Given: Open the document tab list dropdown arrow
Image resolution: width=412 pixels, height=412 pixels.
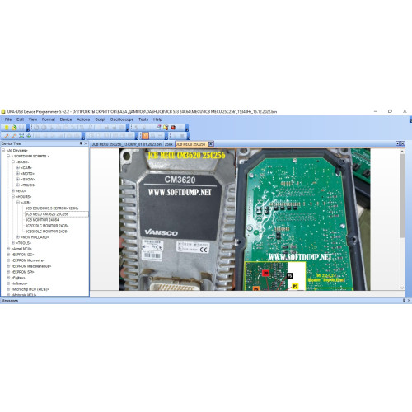Looking at the screenshot, I should [x=397, y=143].
